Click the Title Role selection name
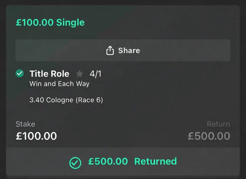The height and width of the screenshot is (179, 246). 50,74
